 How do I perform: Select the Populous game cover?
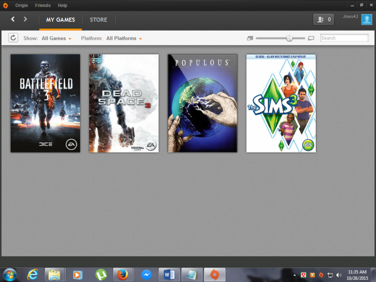[203, 103]
